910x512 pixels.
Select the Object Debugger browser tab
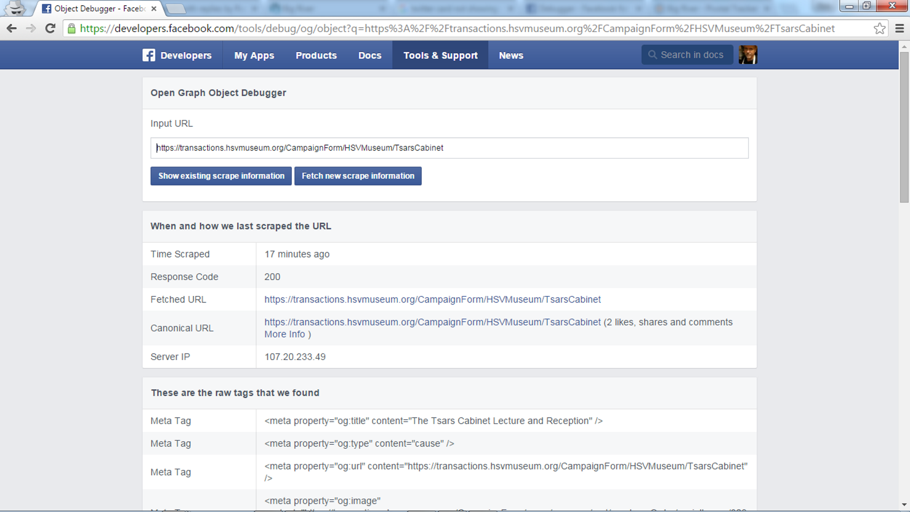[99, 9]
